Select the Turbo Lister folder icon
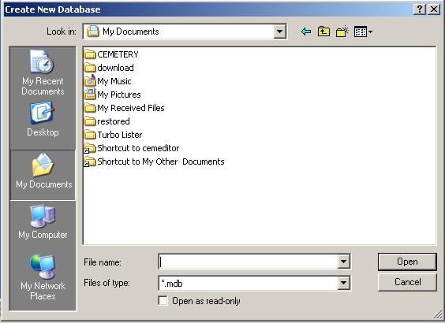This screenshot has height=323, width=445. [x=90, y=135]
